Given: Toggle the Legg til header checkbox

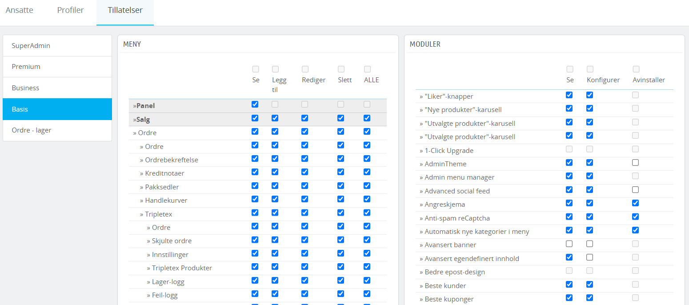Looking at the screenshot, I should coord(275,69).
